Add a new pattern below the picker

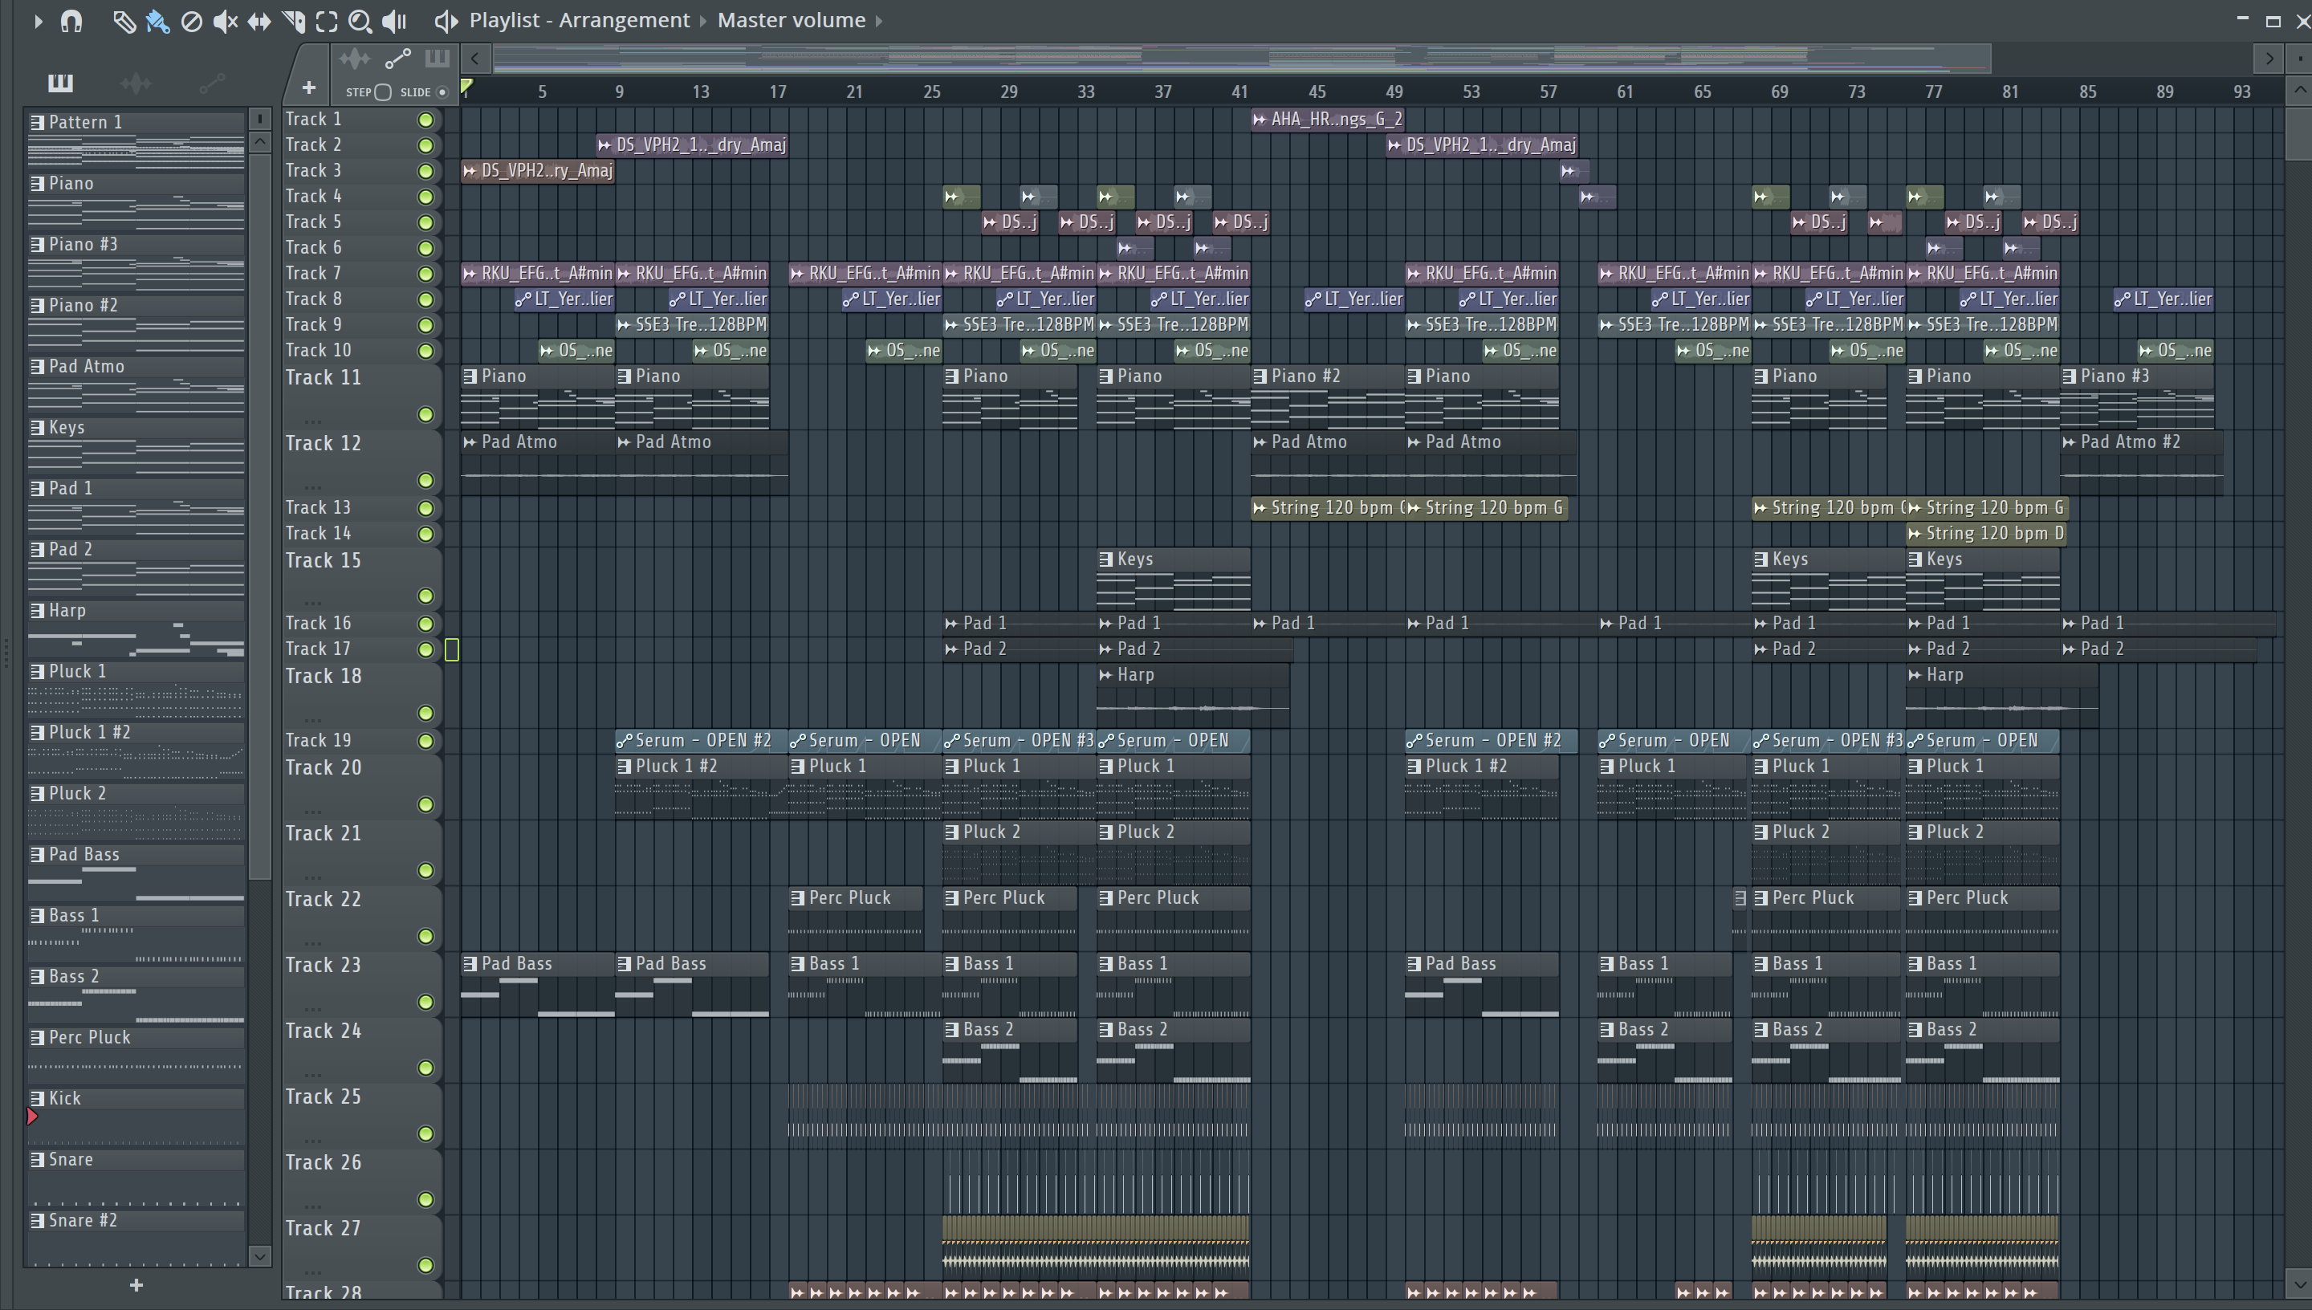pyautogui.click(x=136, y=1285)
